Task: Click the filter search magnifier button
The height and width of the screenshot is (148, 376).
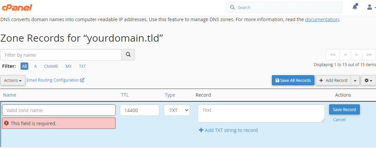Action: point(128,55)
